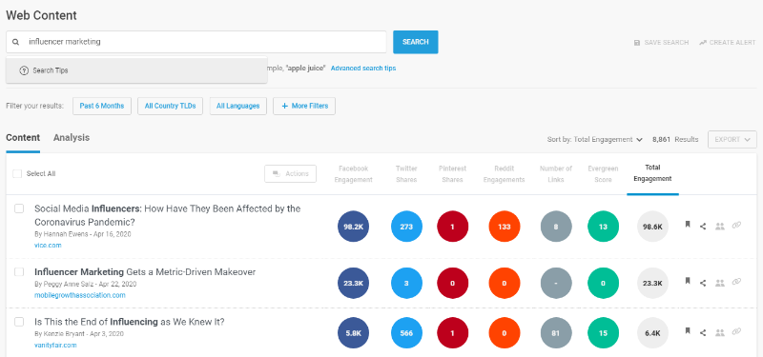Open the All Country TLDs filter
The height and width of the screenshot is (357, 763).
[171, 106]
